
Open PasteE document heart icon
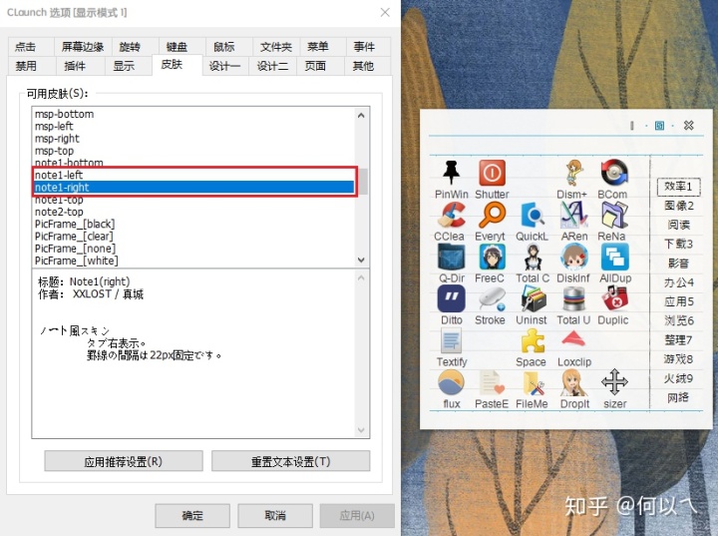492,383
